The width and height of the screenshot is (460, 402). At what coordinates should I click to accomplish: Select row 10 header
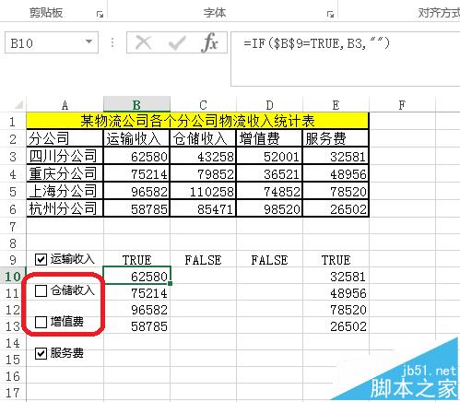click(13, 276)
